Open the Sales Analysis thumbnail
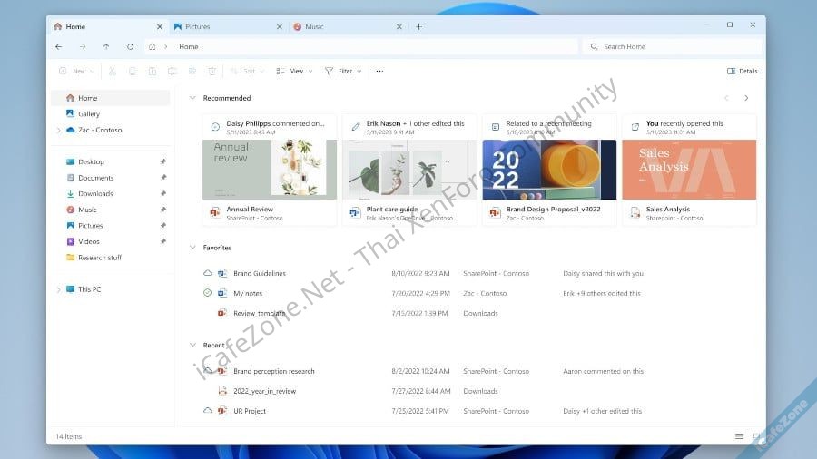Image resolution: width=817 pixels, height=459 pixels. 689,170
